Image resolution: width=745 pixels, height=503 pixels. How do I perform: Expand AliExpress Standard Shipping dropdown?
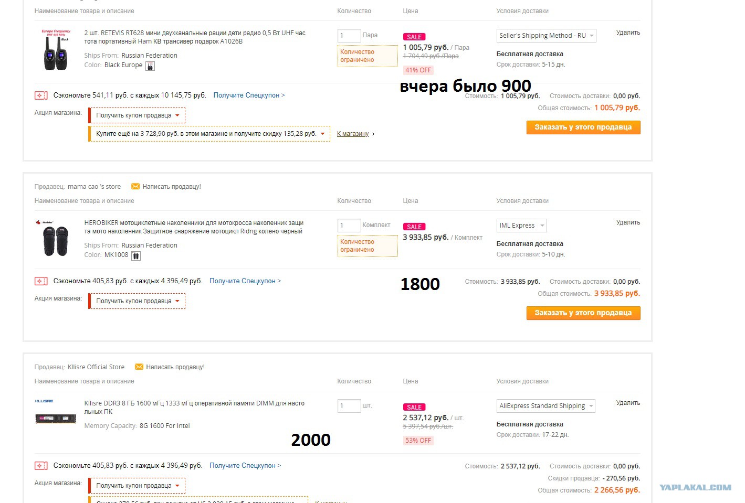[545, 406]
